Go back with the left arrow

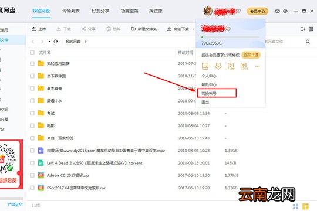33,42
